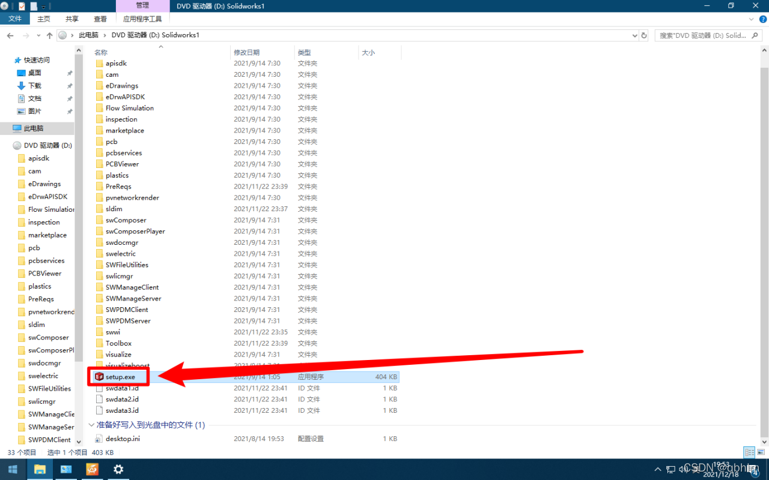Image resolution: width=769 pixels, height=480 pixels.
Task: Open the 文件 menu
Action: (x=15, y=19)
